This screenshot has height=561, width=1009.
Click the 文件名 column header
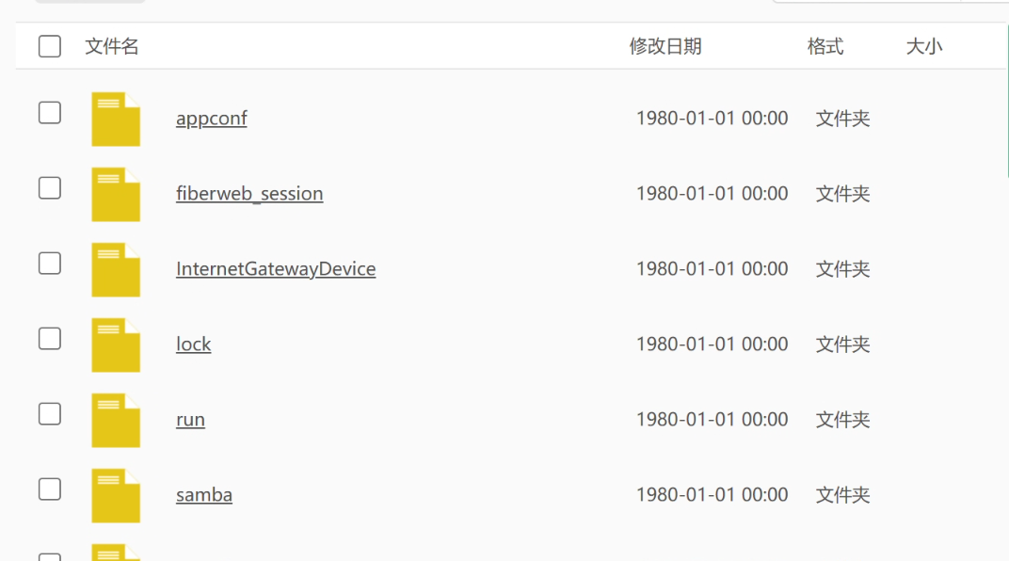pyautogui.click(x=112, y=46)
